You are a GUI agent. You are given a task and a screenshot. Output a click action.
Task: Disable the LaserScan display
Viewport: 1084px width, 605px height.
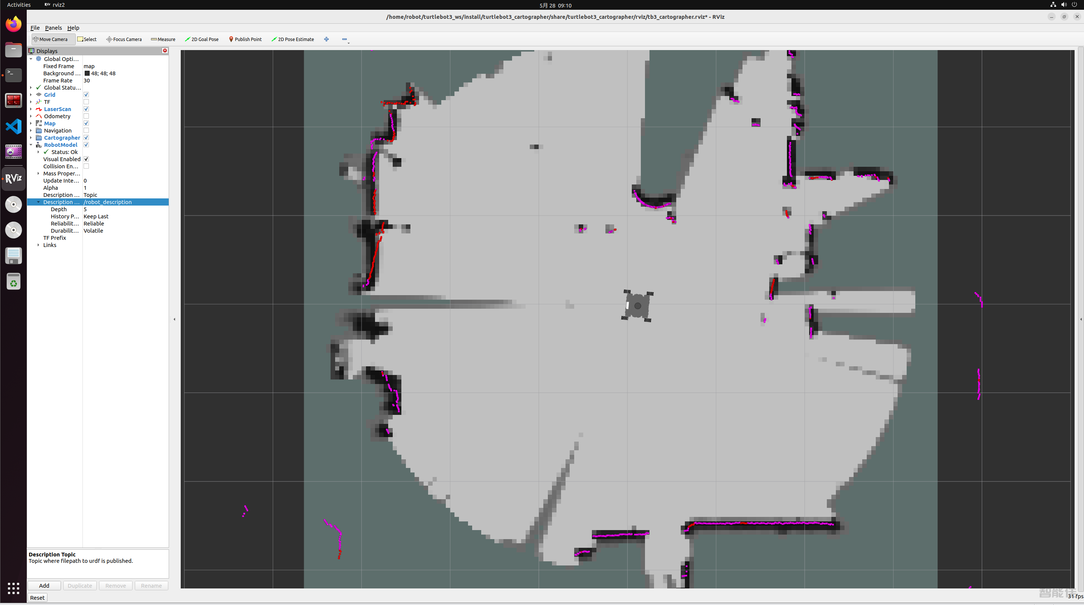coord(86,108)
